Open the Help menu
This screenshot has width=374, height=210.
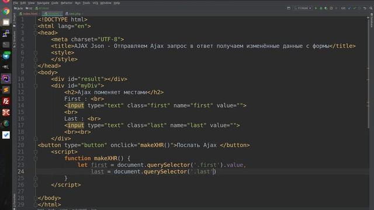[117, 3]
